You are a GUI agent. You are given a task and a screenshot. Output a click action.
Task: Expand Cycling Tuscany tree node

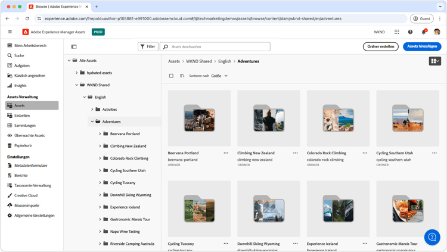(x=100, y=183)
